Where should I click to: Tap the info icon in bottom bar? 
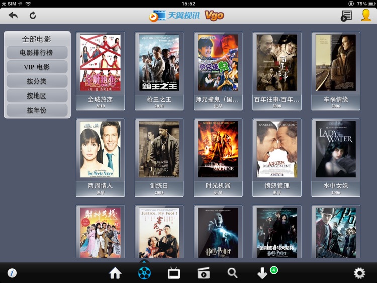click(12, 273)
